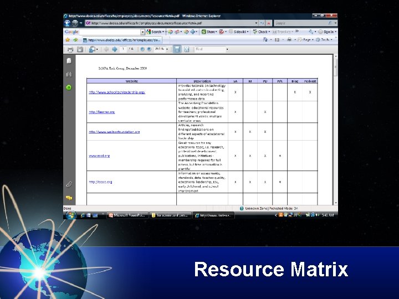Go to next PDF page with blue arrow
Viewport: 399px width, 299px height.
click(x=115, y=49)
